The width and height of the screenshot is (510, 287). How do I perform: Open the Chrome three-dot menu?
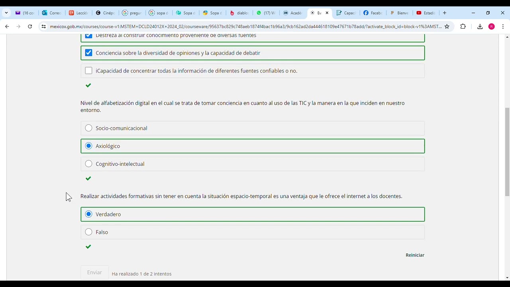(503, 27)
